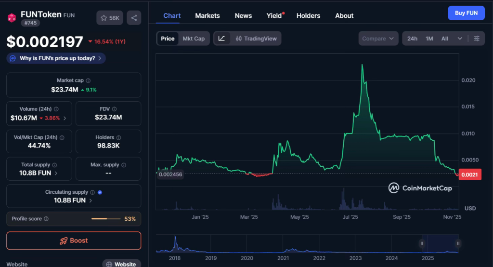Click the Profile score info icon

[46, 219]
